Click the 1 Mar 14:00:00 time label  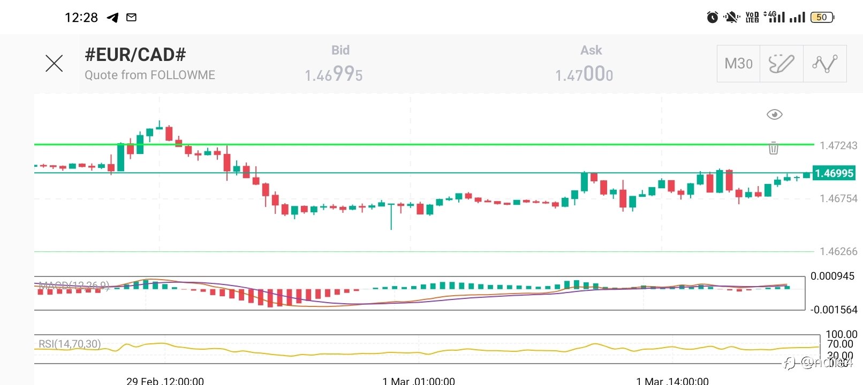point(672,381)
